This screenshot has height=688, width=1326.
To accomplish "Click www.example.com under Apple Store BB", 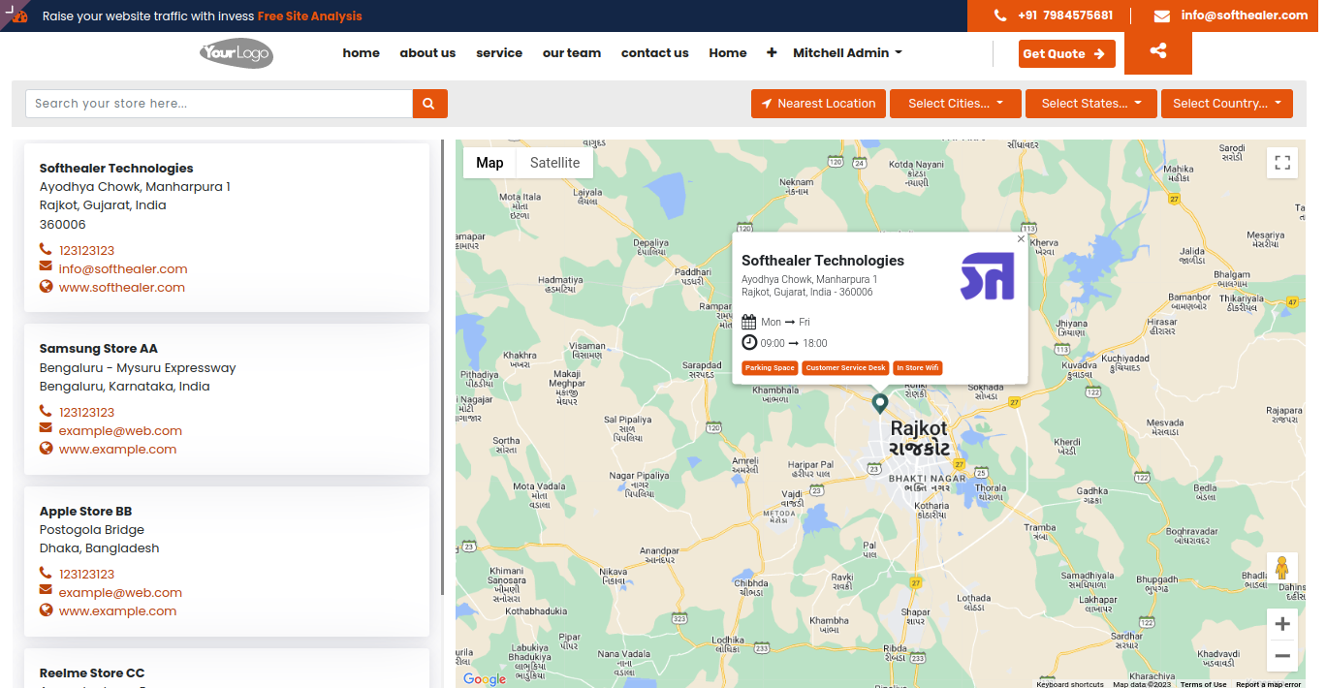I will (117, 611).
